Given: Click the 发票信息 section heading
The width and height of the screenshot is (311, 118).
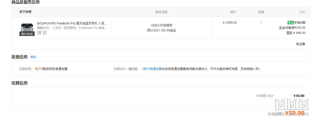Looking at the screenshot, I should 20,57.
